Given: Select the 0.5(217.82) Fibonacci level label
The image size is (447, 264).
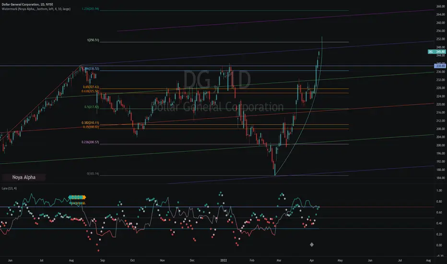Looking at the screenshot, I should 92,107.
